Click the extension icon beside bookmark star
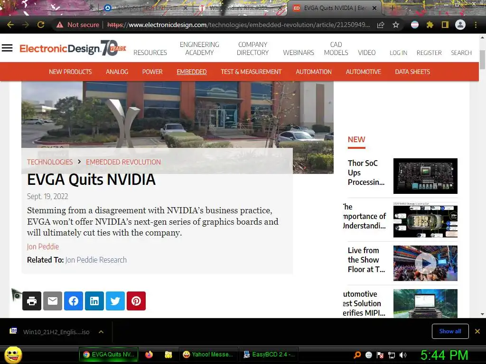 pos(415,25)
